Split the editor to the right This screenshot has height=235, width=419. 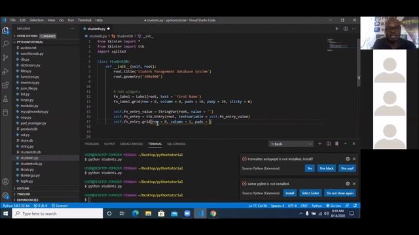coord(346,29)
